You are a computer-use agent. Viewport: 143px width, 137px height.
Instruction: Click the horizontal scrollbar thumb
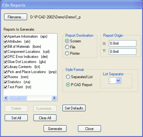18,98
